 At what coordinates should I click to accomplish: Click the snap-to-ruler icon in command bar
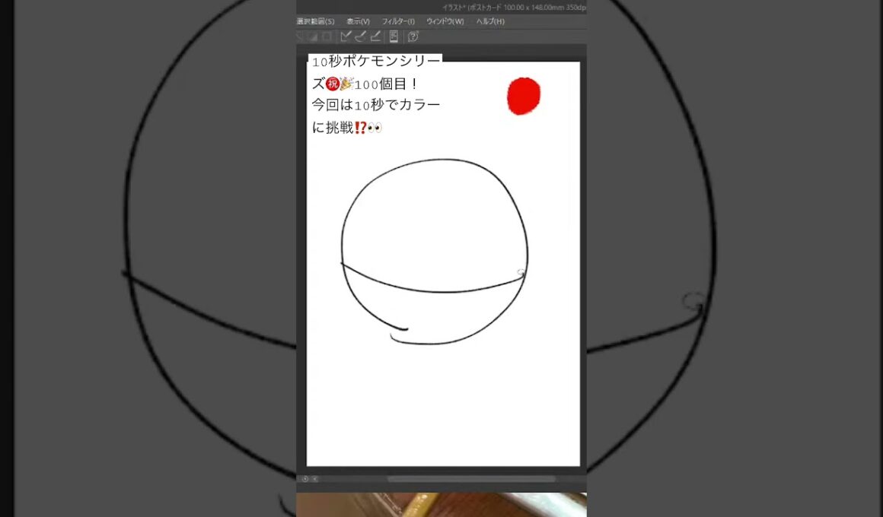pos(346,36)
